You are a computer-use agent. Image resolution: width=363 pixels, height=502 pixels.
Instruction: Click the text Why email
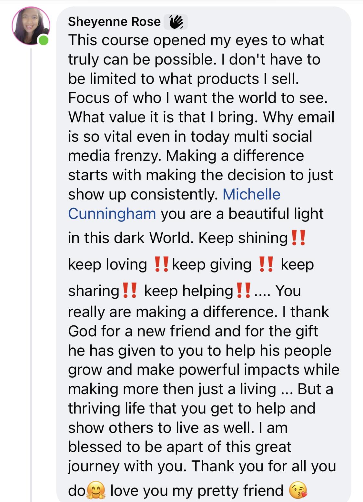[299, 118]
